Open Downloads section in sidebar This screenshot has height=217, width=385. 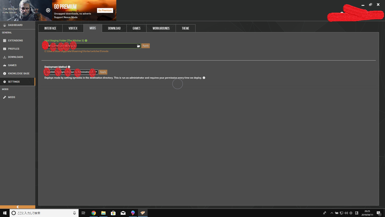pyautogui.click(x=17, y=57)
